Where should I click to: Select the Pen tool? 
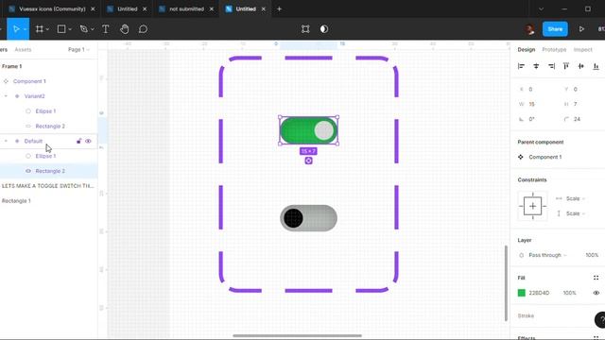[83, 29]
